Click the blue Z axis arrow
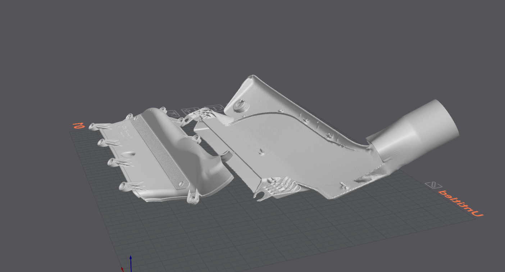 tap(131, 261)
